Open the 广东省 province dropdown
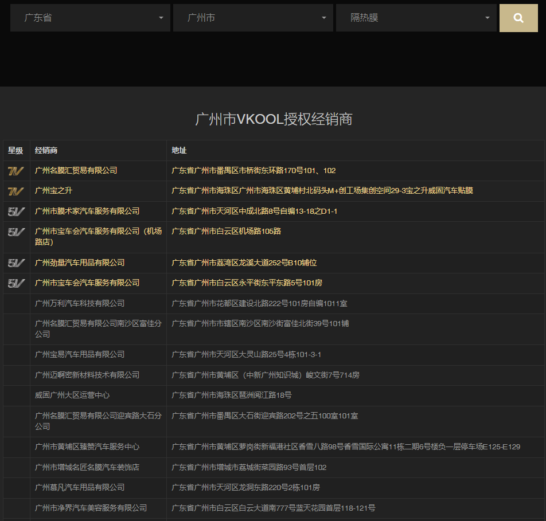The height and width of the screenshot is (521, 546). click(90, 18)
